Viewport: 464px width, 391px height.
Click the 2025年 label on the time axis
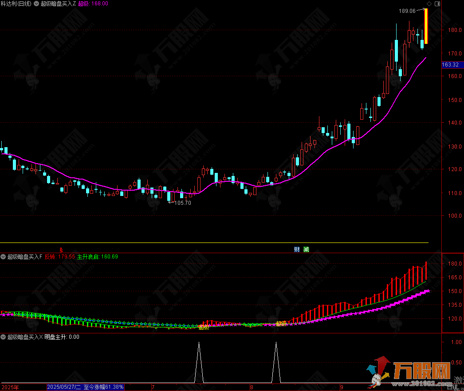coord(10,387)
